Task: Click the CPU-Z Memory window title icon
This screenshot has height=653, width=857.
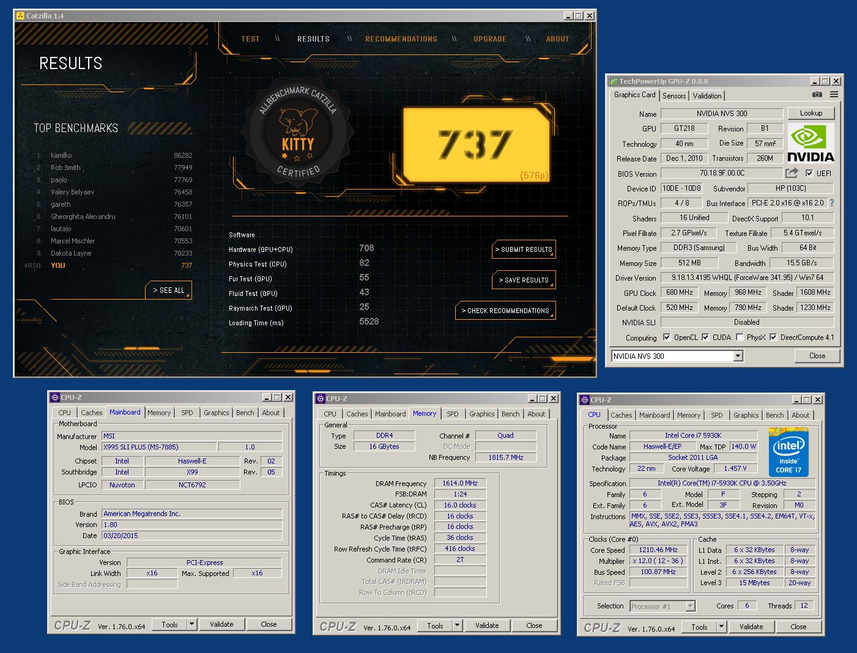Action: coord(320,399)
